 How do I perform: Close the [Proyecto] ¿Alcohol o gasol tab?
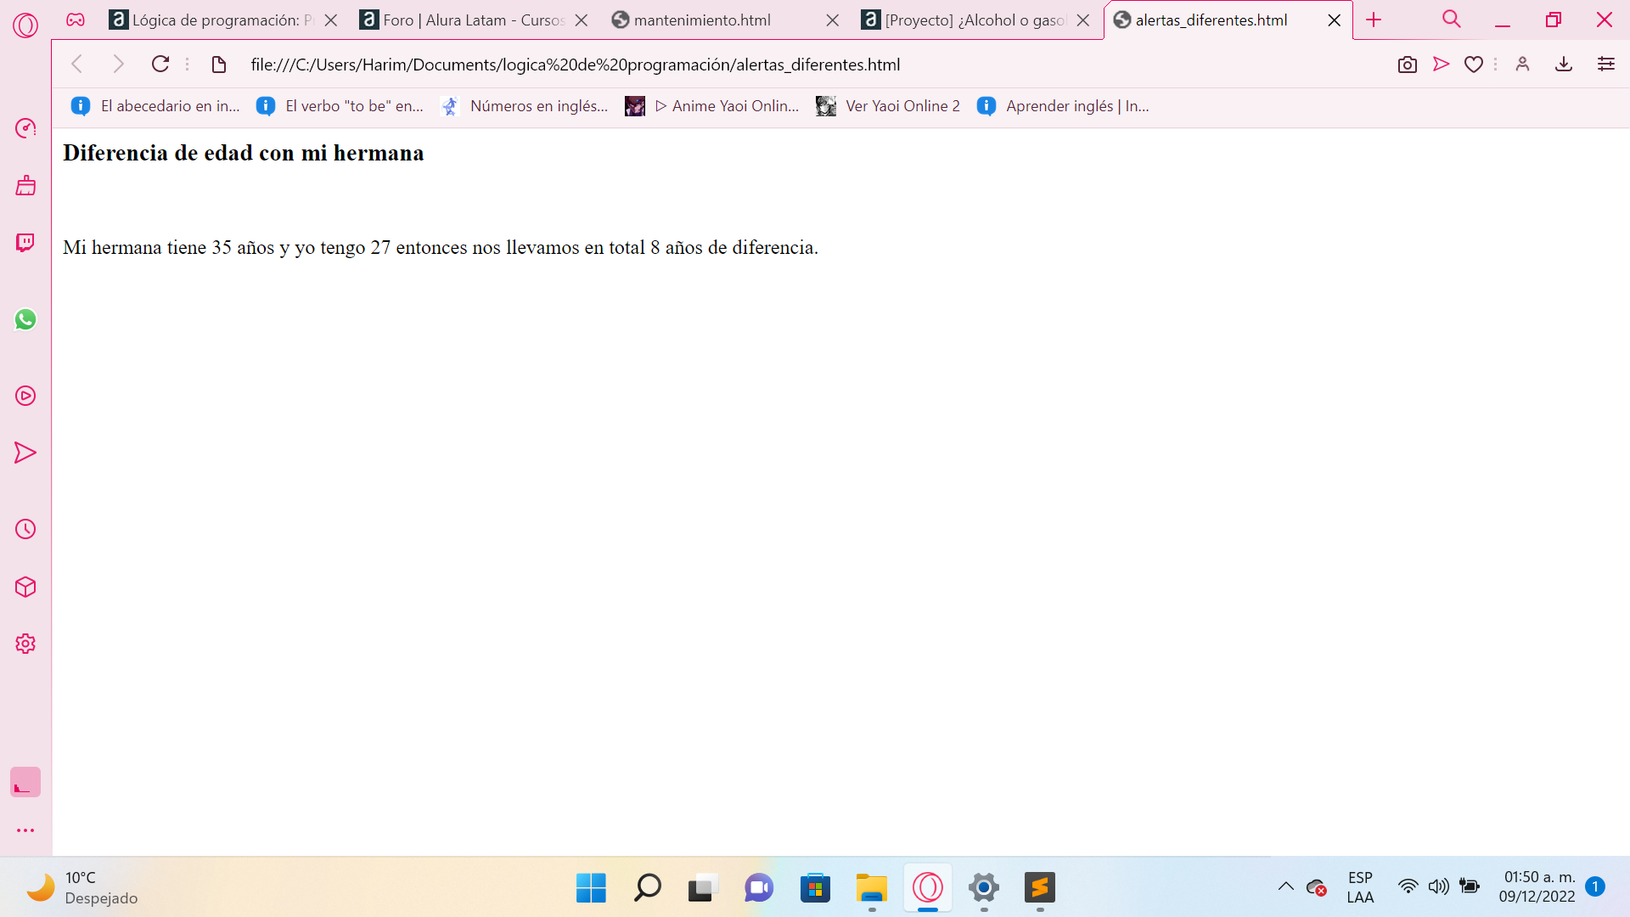point(1083,20)
